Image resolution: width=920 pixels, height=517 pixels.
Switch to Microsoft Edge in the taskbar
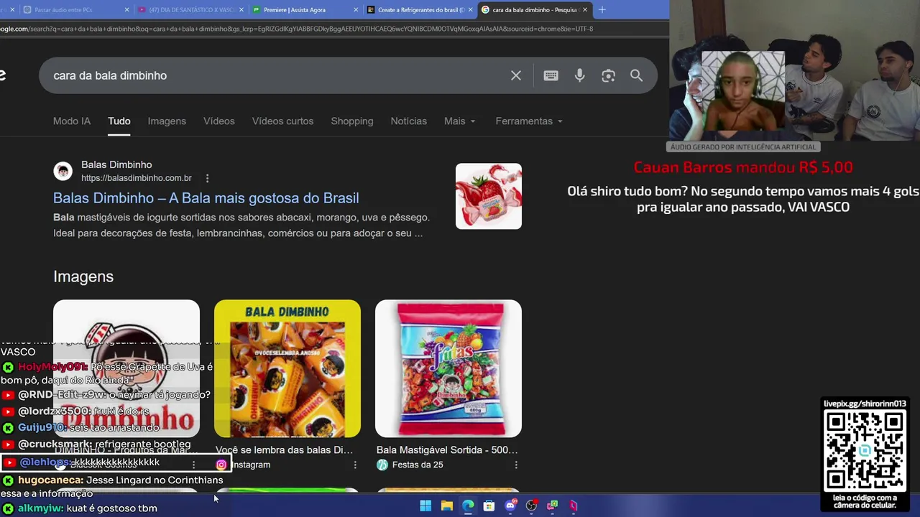click(468, 506)
